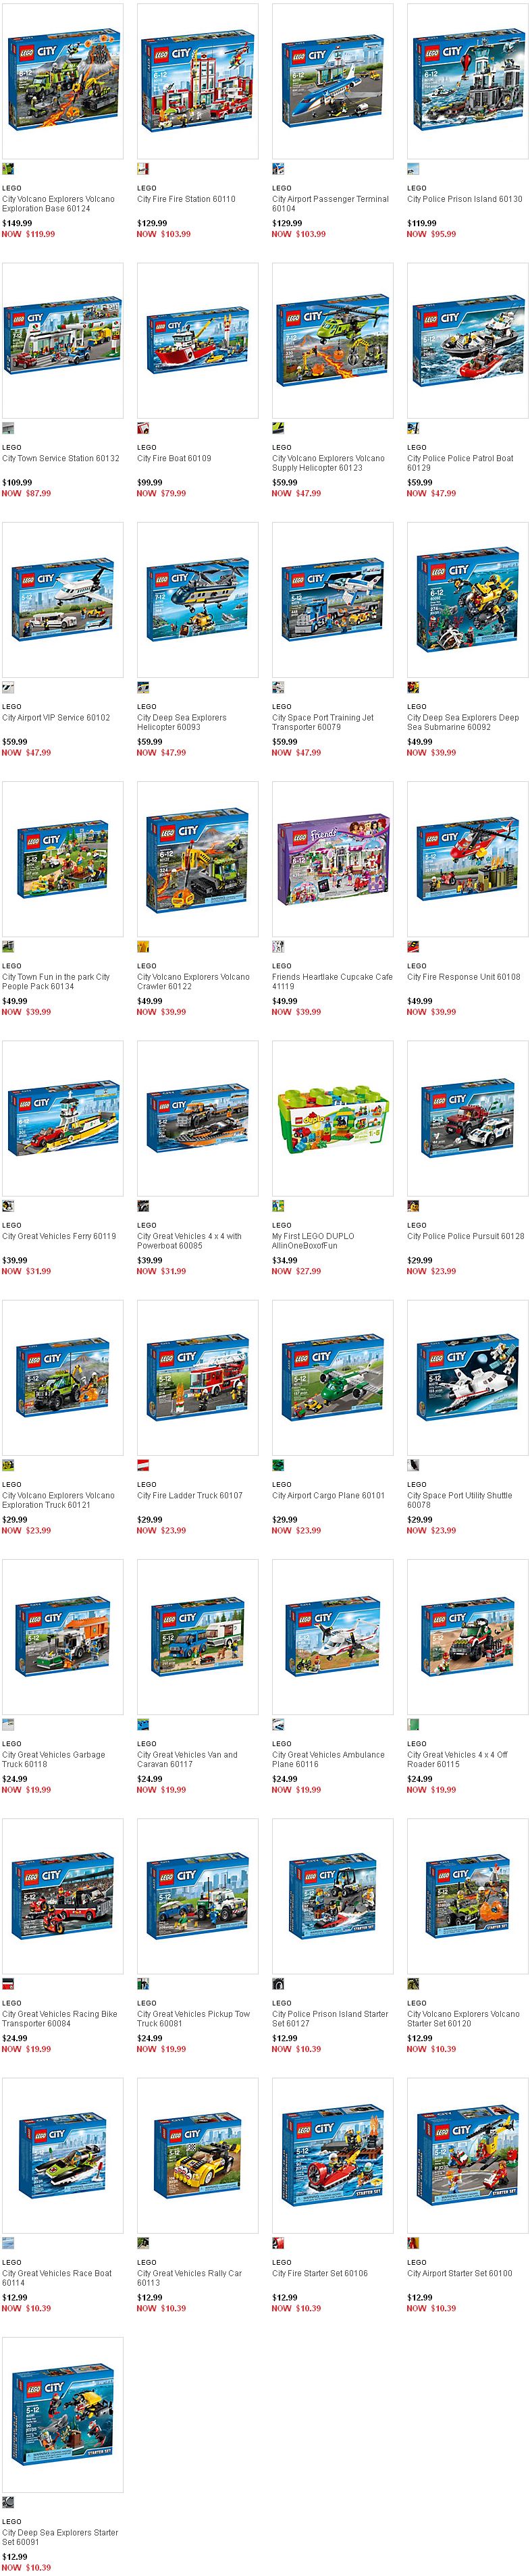Click the small swatch icon under Fire Station 60110
The height and width of the screenshot is (2576, 530).
[143, 169]
